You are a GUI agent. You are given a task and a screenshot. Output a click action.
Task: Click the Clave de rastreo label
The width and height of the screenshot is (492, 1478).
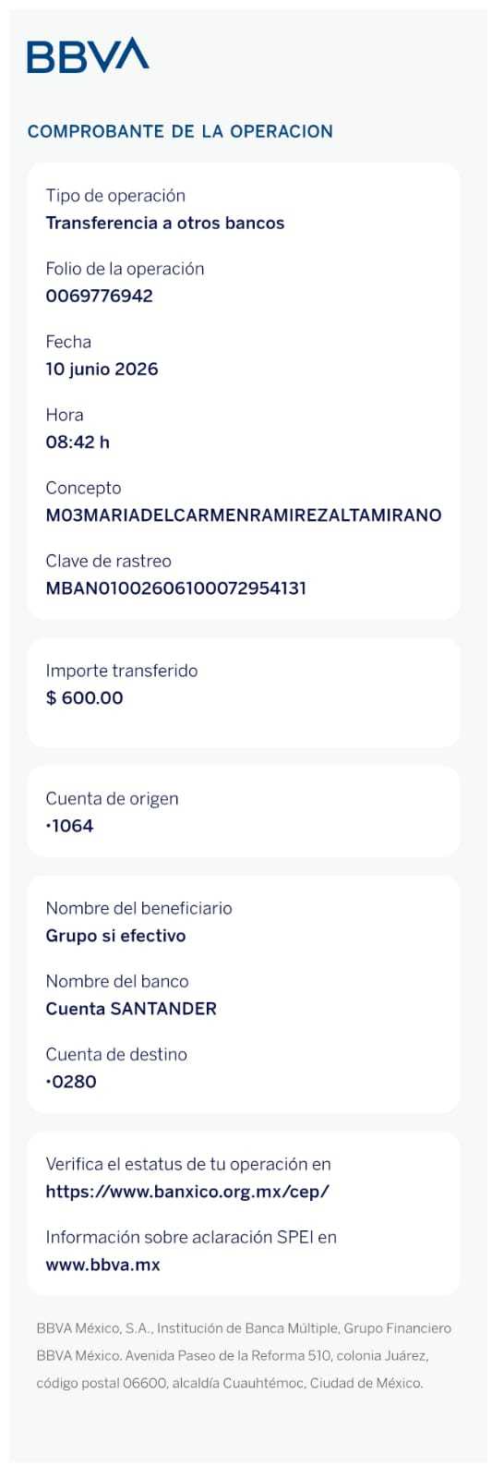click(x=108, y=561)
